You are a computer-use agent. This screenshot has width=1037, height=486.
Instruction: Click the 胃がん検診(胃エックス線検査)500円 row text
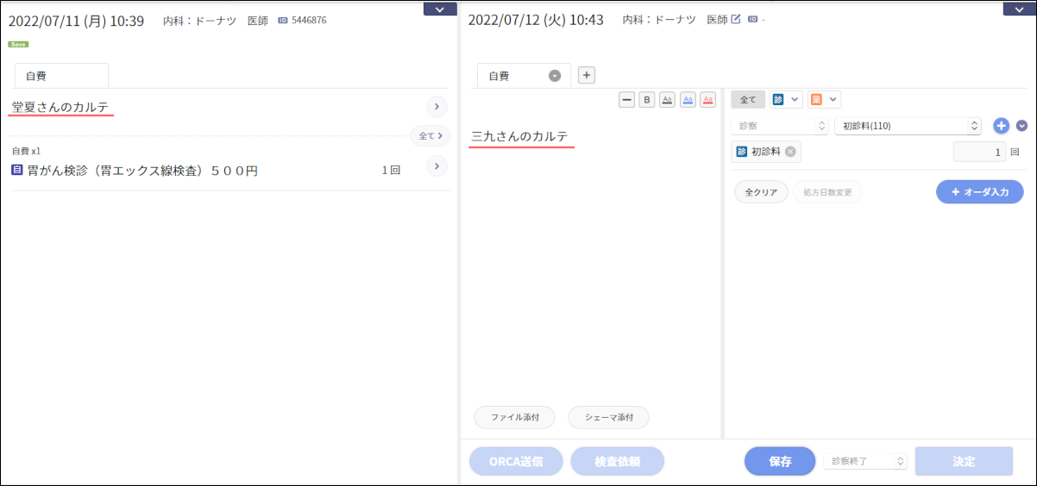142,171
